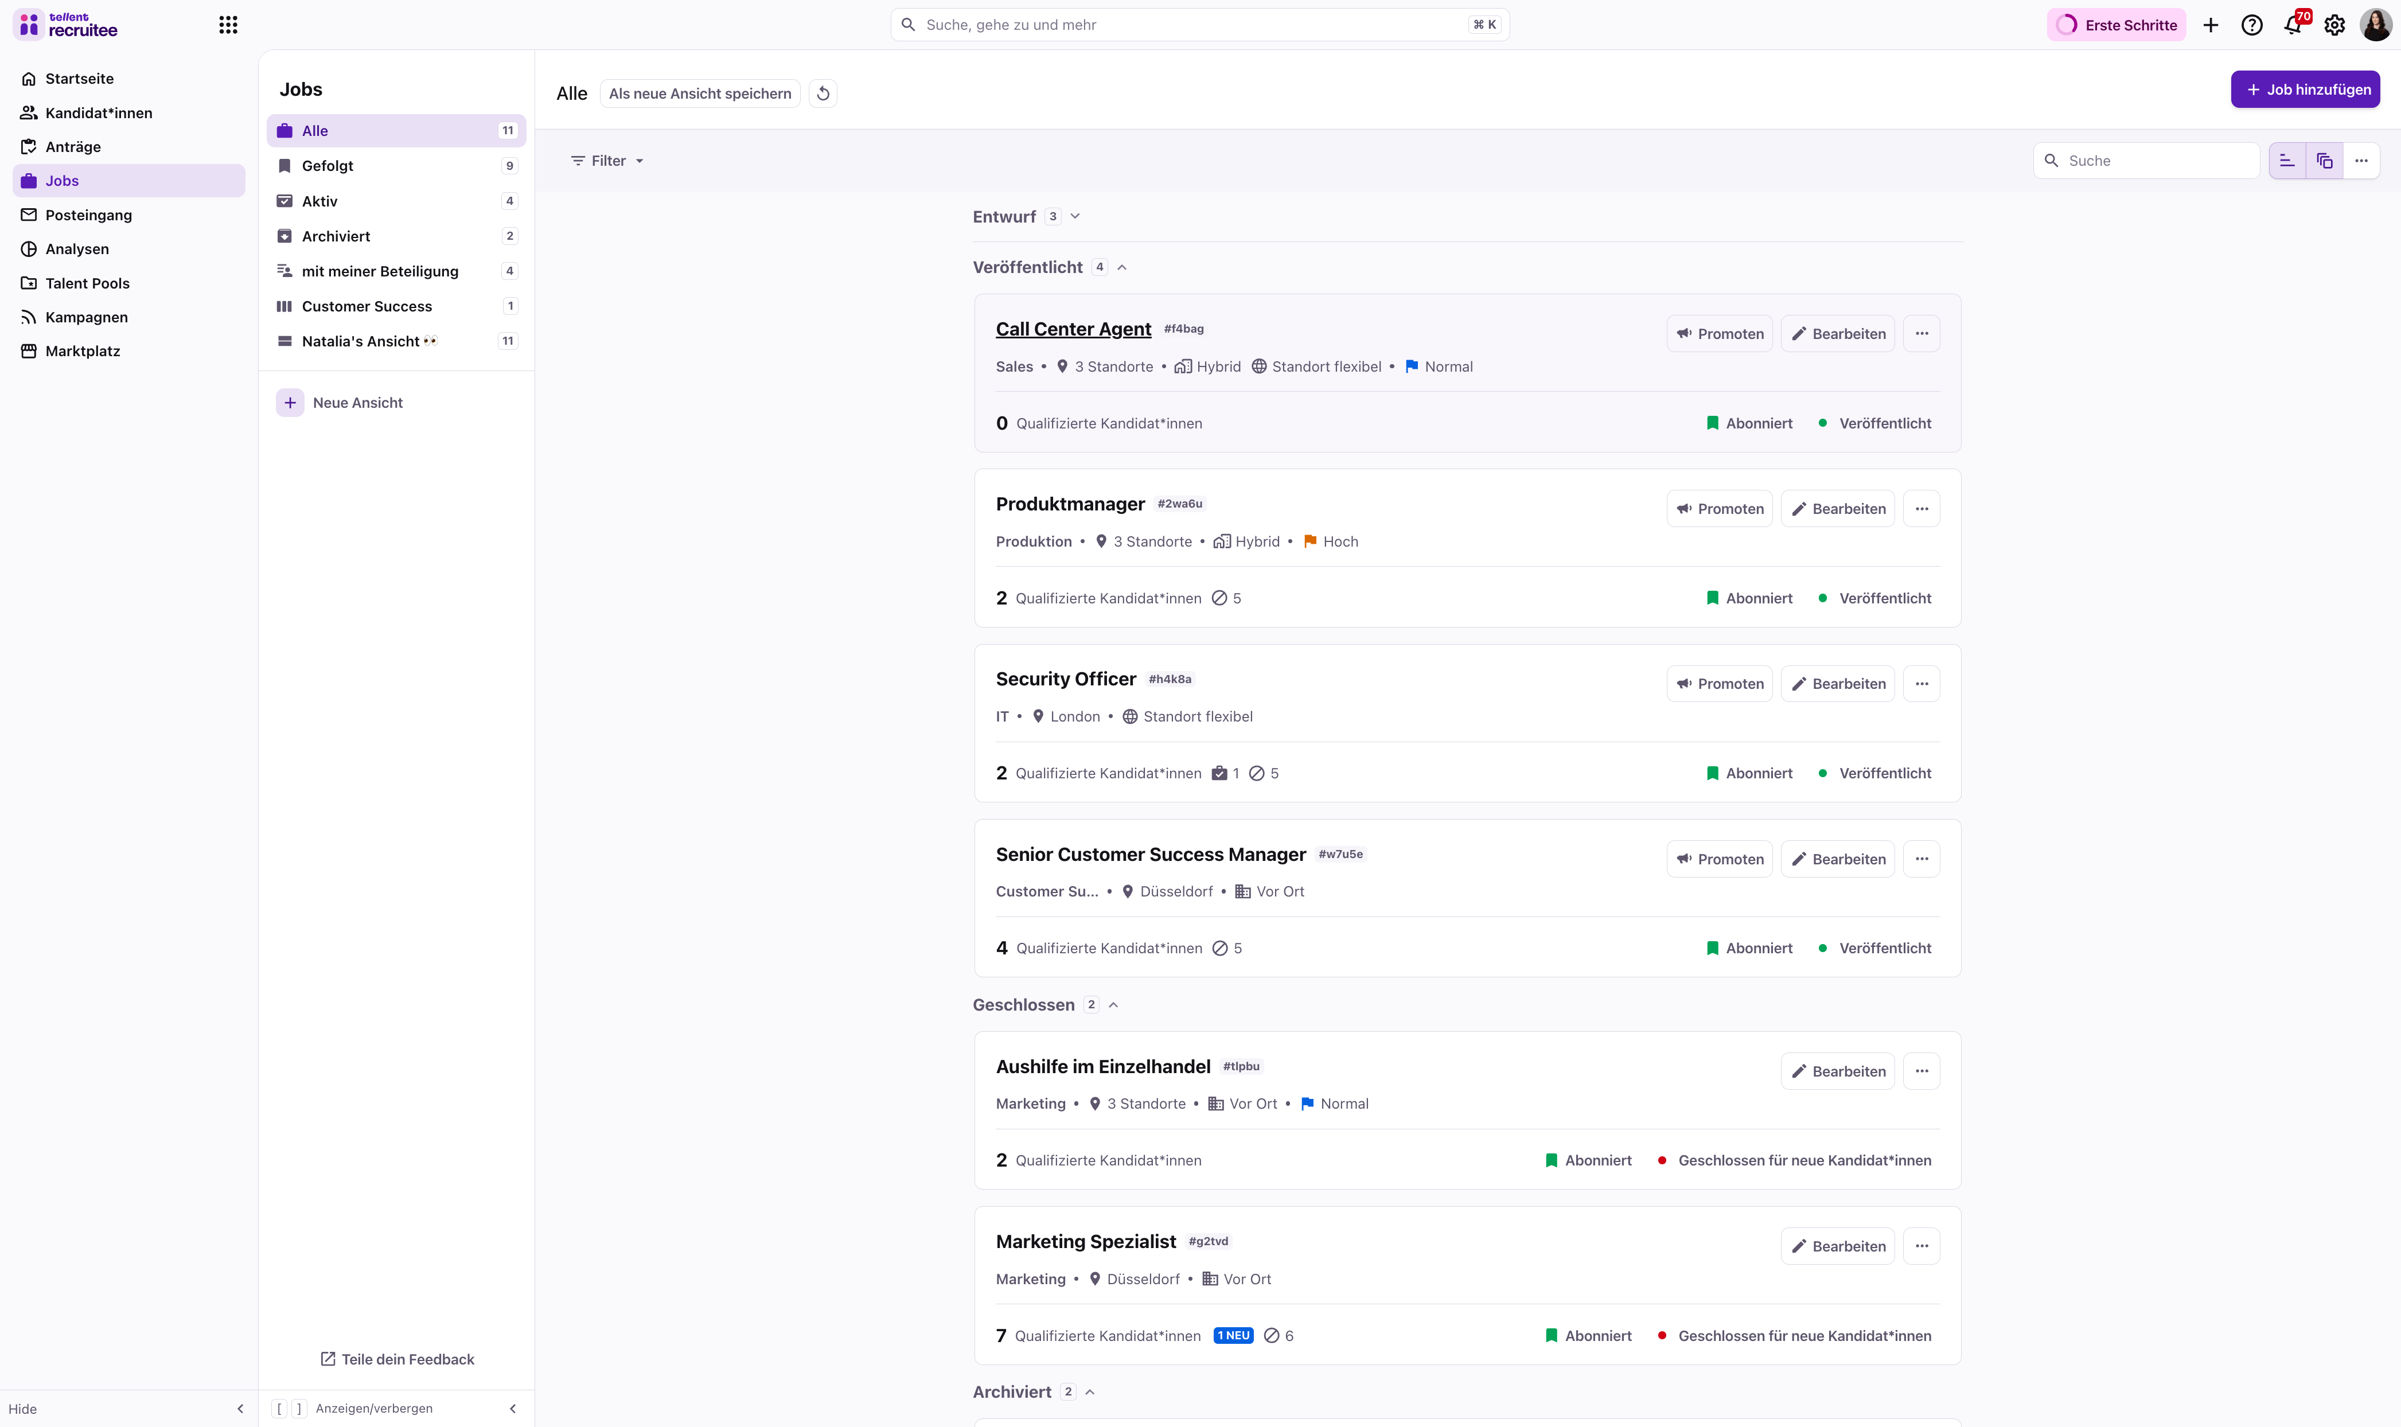The image size is (2401, 1427).
Task: Open the help question mark icon
Action: point(2251,25)
